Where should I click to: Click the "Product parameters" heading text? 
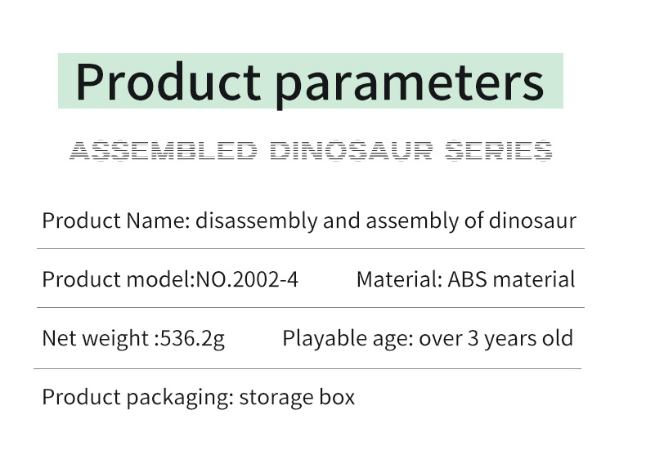click(309, 82)
